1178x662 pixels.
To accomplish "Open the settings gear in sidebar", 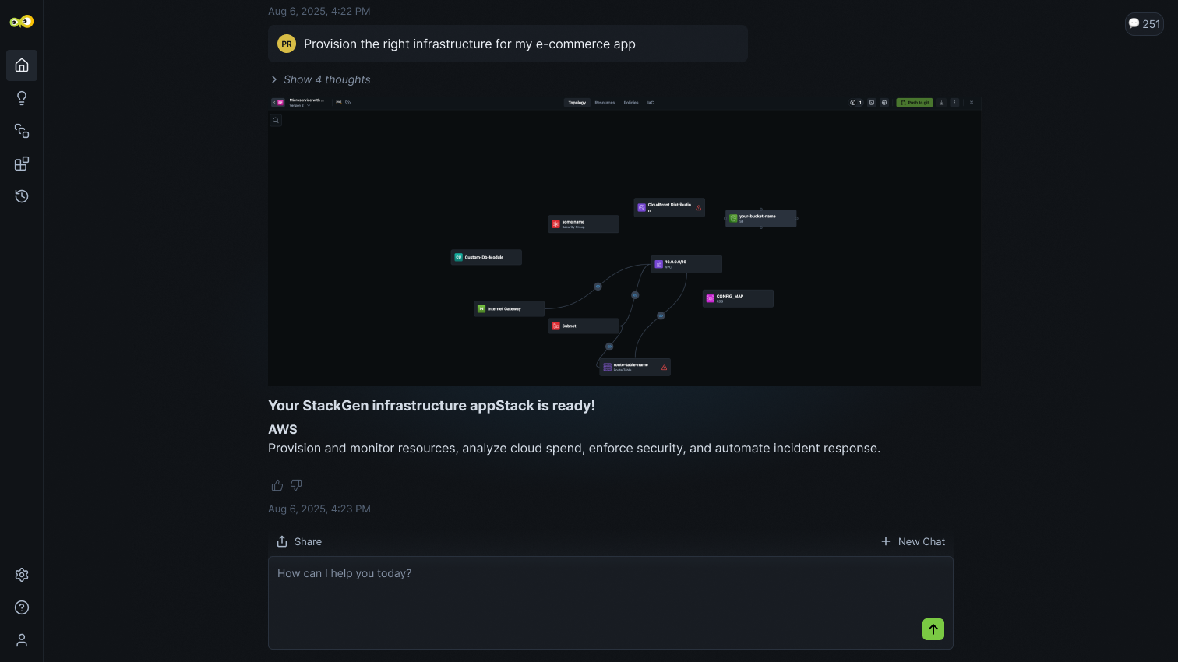I will (x=22, y=575).
